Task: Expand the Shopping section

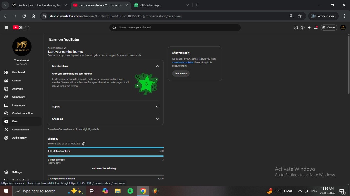Action: pyautogui.click(x=157, y=119)
